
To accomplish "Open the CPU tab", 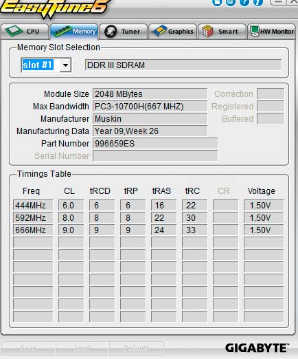I will coord(25,32).
